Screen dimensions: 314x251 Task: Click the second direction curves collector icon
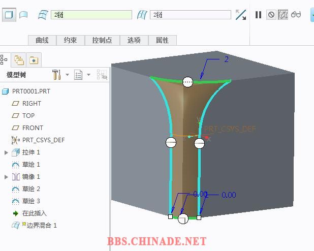point(142,15)
